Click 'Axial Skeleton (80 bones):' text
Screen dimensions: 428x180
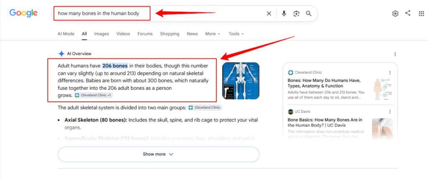(x=96, y=120)
